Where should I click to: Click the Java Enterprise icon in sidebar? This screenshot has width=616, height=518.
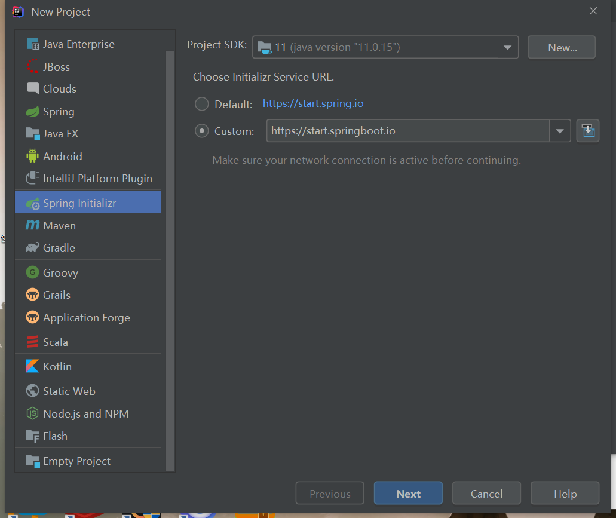(33, 44)
